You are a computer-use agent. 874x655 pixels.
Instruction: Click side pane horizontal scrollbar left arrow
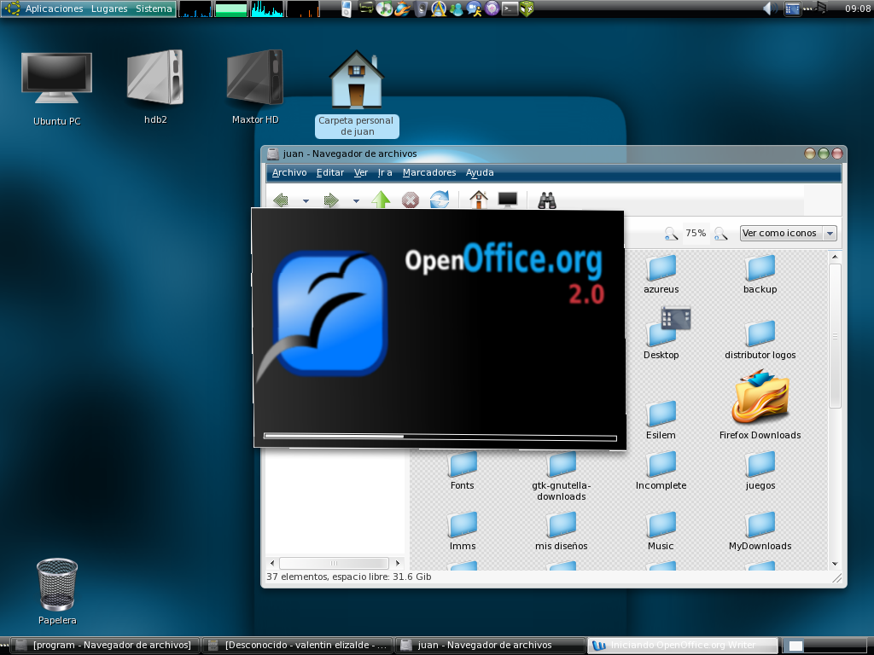(x=272, y=563)
